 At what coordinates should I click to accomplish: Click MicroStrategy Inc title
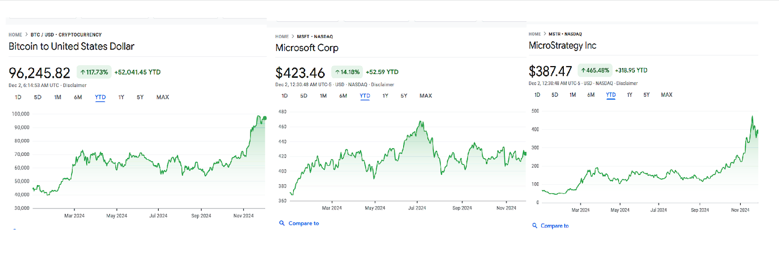click(562, 46)
